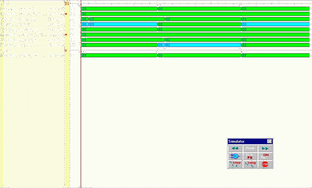This screenshot has height=188, width=312.
Task: Close the Simulator panel
Action: (x=269, y=141)
